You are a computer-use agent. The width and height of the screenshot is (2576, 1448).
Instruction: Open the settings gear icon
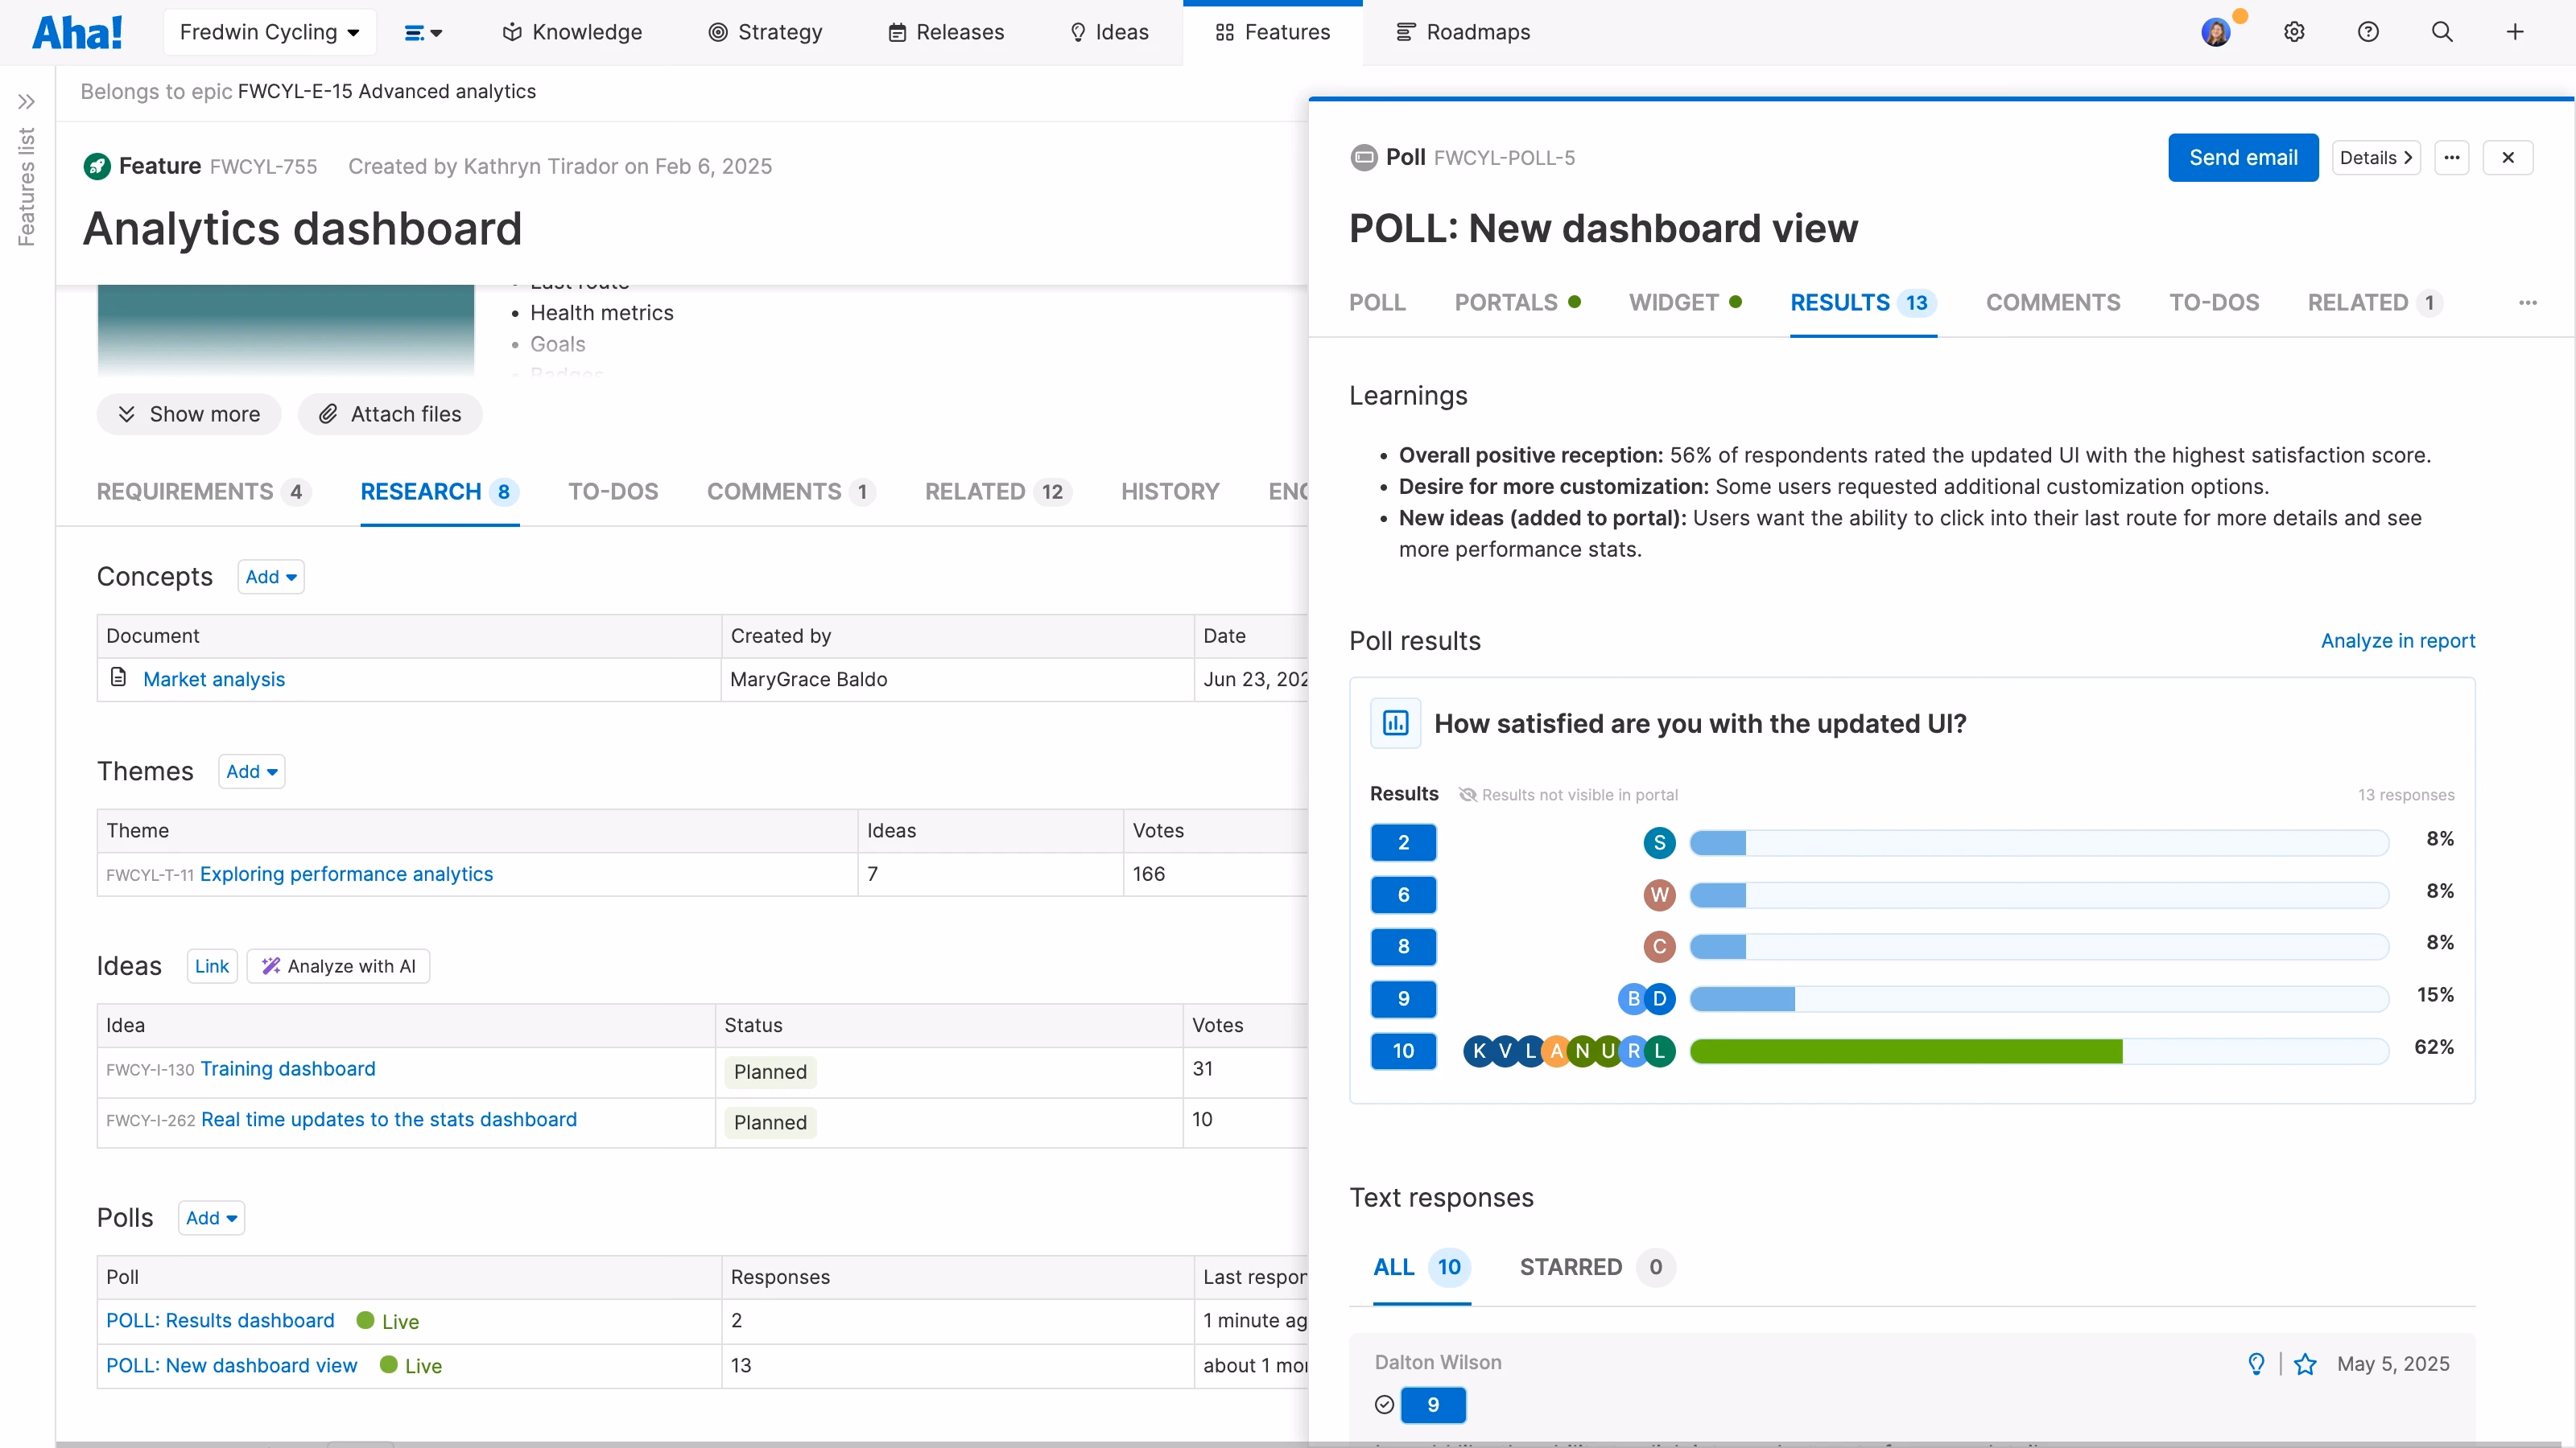tap(2294, 32)
